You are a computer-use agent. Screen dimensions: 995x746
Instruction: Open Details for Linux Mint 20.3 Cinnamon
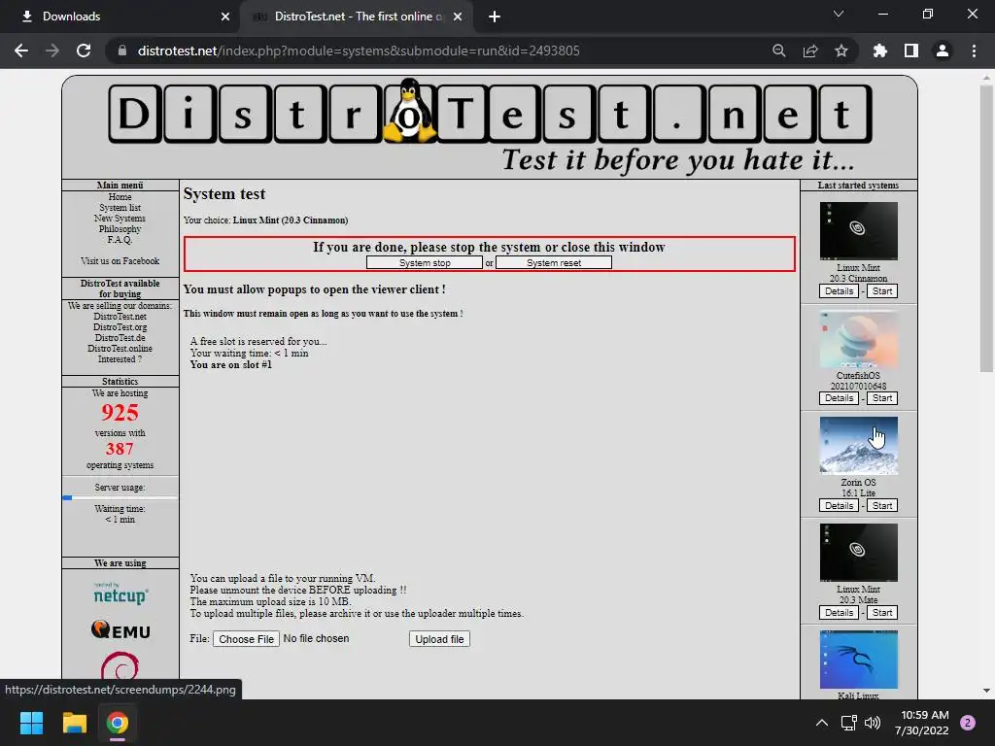point(839,291)
